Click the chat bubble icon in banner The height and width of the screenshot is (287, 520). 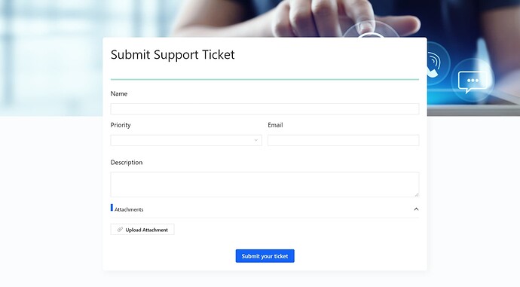point(473,82)
